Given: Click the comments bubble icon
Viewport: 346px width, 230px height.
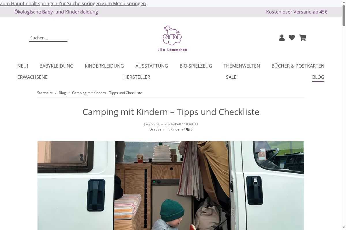Looking at the screenshot, I should tap(188, 129).
